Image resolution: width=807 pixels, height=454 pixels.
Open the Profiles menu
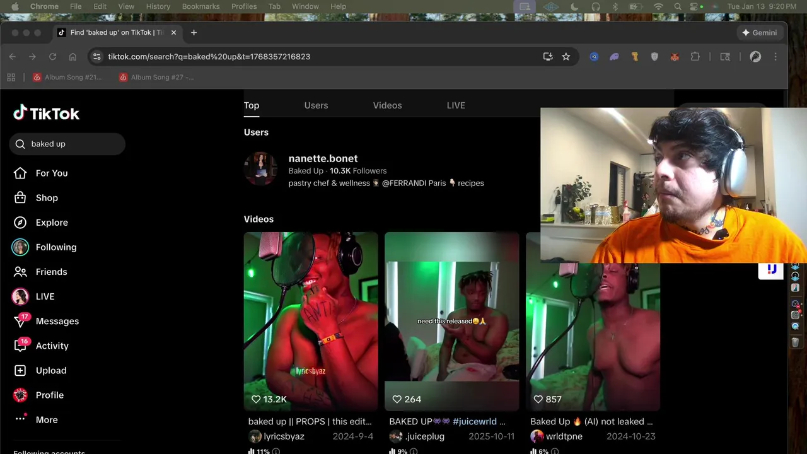tap(244, 6)
